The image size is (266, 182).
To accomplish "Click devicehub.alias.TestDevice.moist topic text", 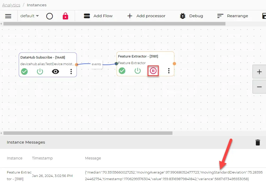I will pyautogui.click(x=47, y=64).
